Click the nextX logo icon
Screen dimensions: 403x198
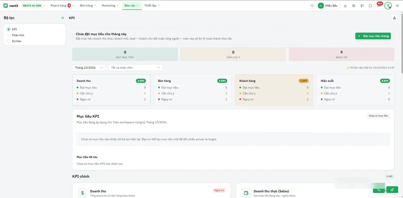click(x=6, y=6)
